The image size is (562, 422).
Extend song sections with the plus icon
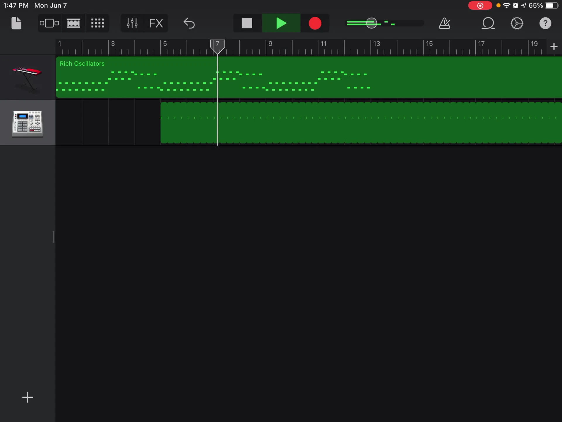click(x=554, y=46)
